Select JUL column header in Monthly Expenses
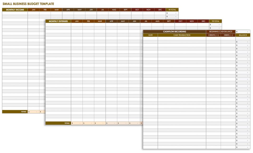Viewport: 253px width, 153px height. click(146, 21)
